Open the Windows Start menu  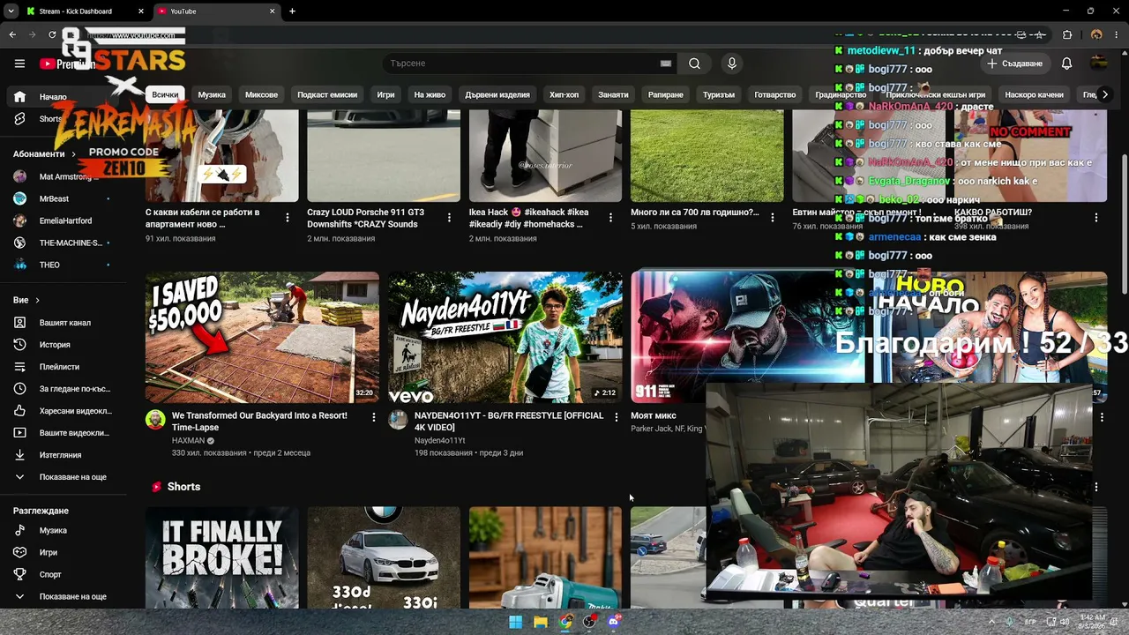click(x=515, y=622)
